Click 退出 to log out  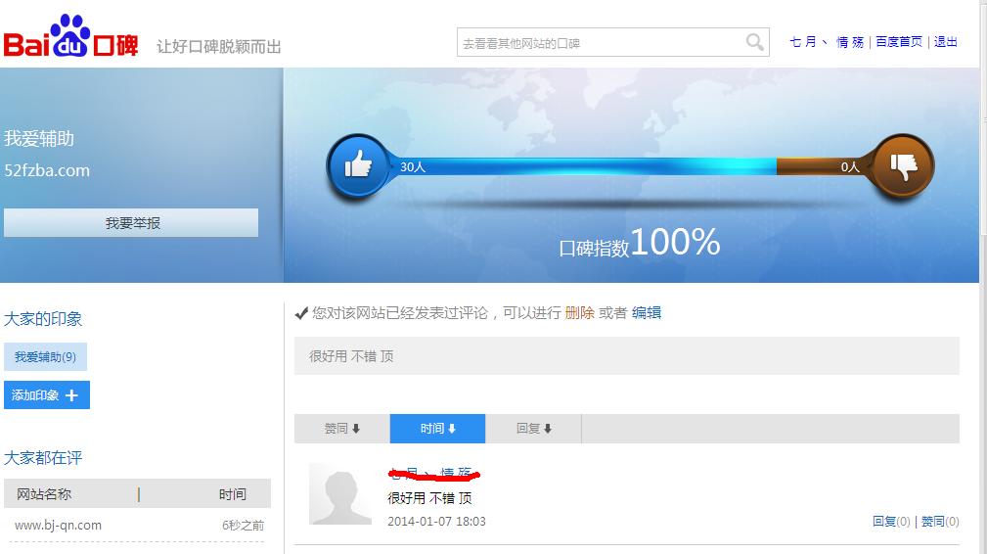point(946,42)
